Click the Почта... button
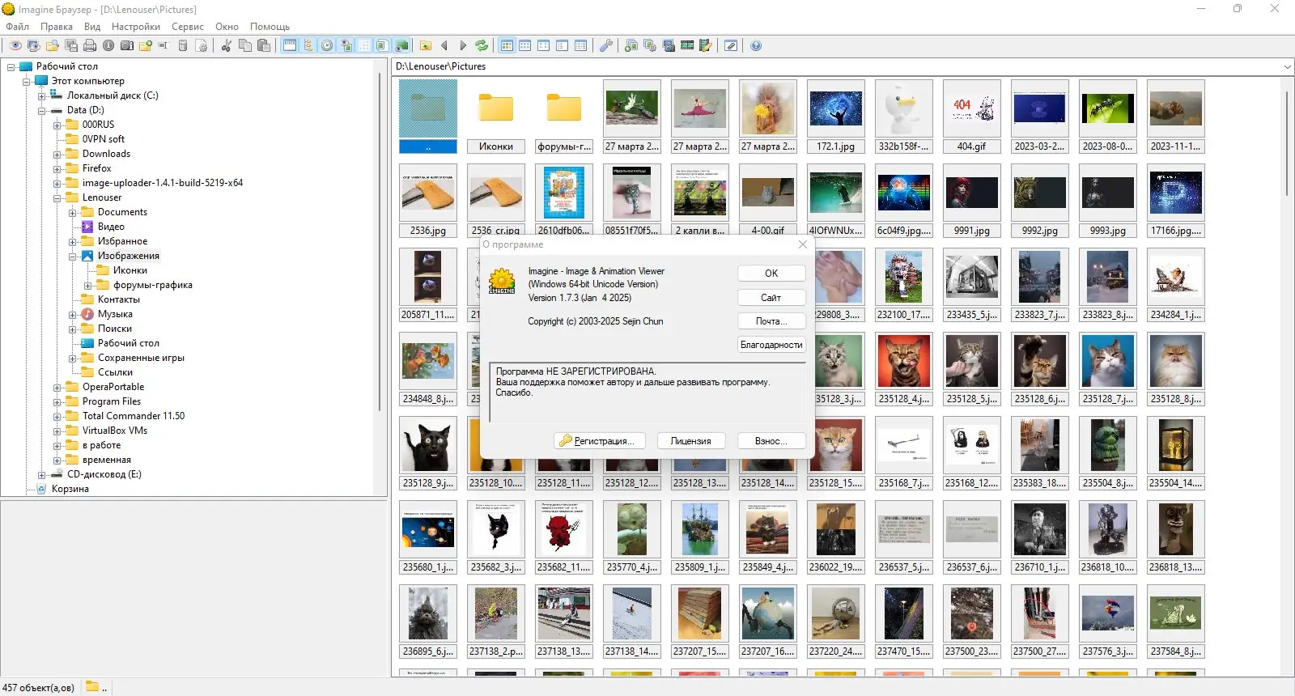 pos(771,320)
